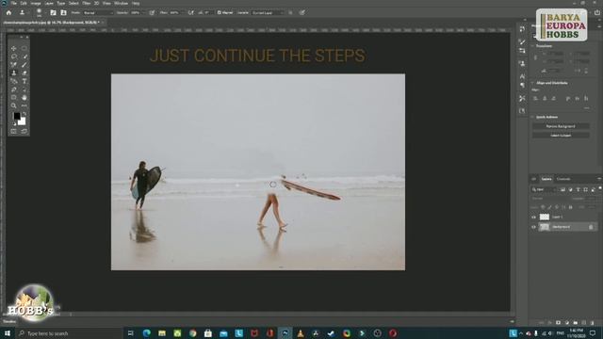Select the Clone Stamp tool in toolbox
Screen dimensions: 603x339
click(x=14, y=73)
